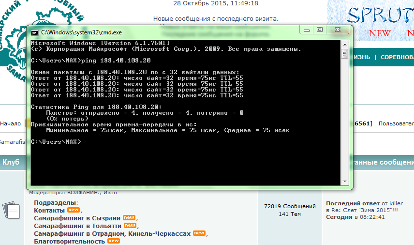The height and width of the screenshot is (245, 414).
Task: Close the cmd.exe console window
Action: [x=338, y=30]
